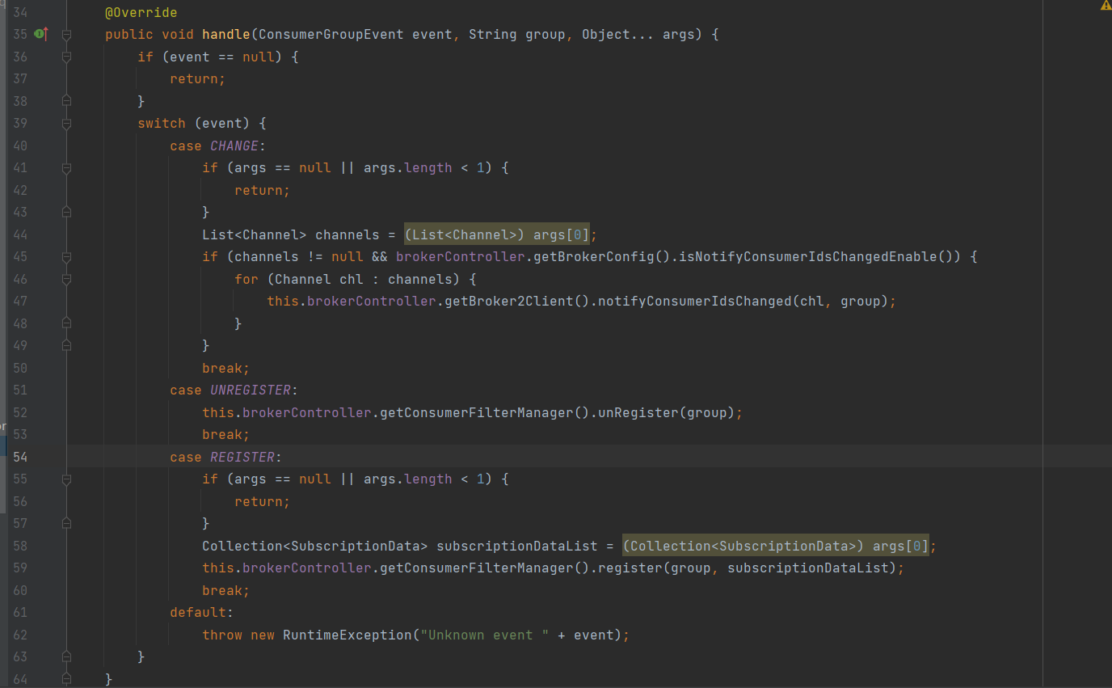
Task: Click the notifyConsumerIdsChanged method call
Action: click(693, 301)
